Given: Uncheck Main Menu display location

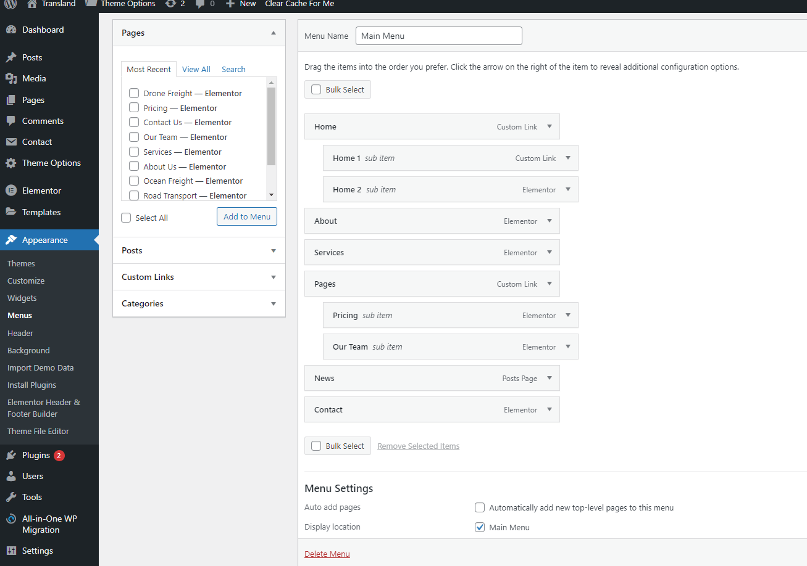Looking at the screenshot, I should (480, 527).
